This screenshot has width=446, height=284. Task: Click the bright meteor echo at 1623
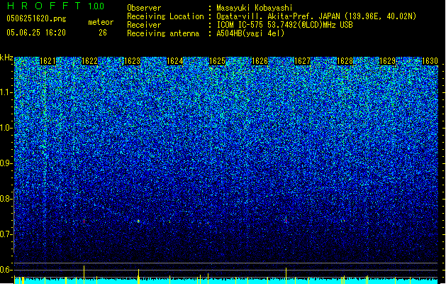point(138,221)
